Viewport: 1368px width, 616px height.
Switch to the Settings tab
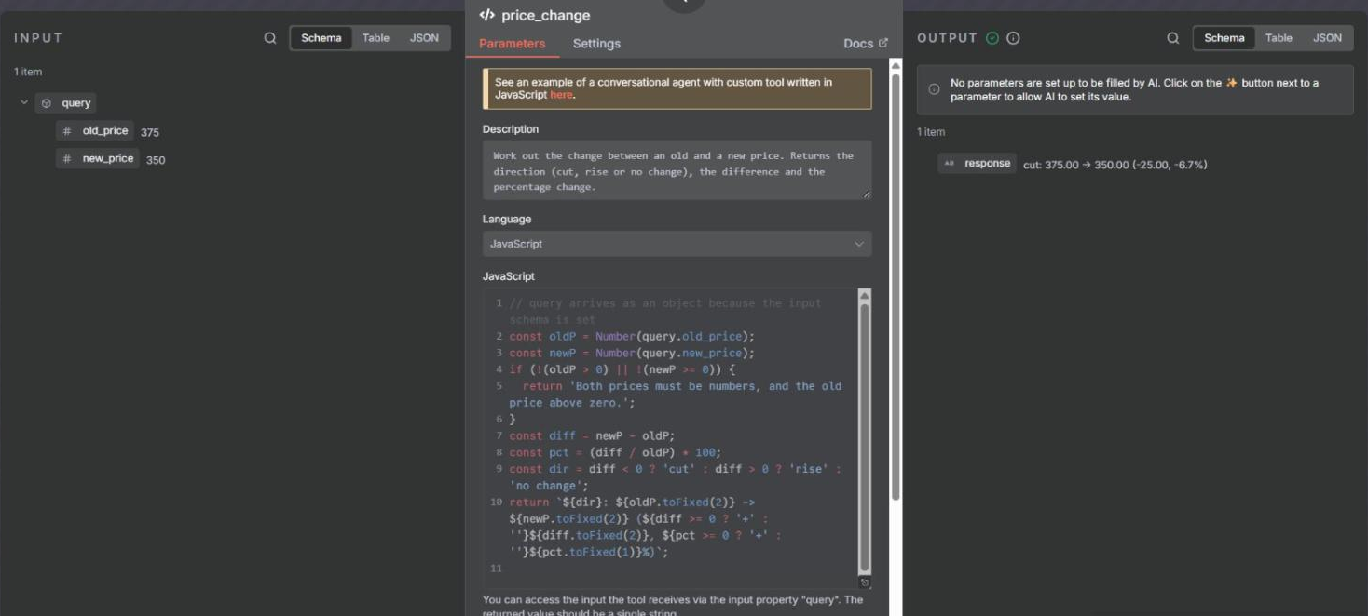pyautogui.click(x=596, y=44)
